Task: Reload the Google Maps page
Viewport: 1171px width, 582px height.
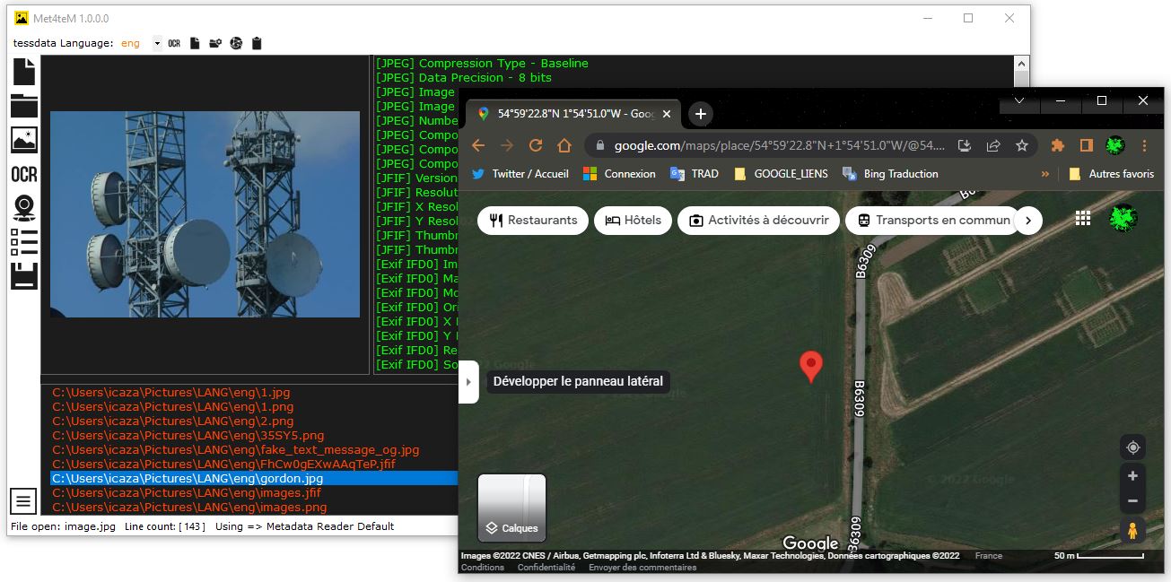Action: pos(536,145)
